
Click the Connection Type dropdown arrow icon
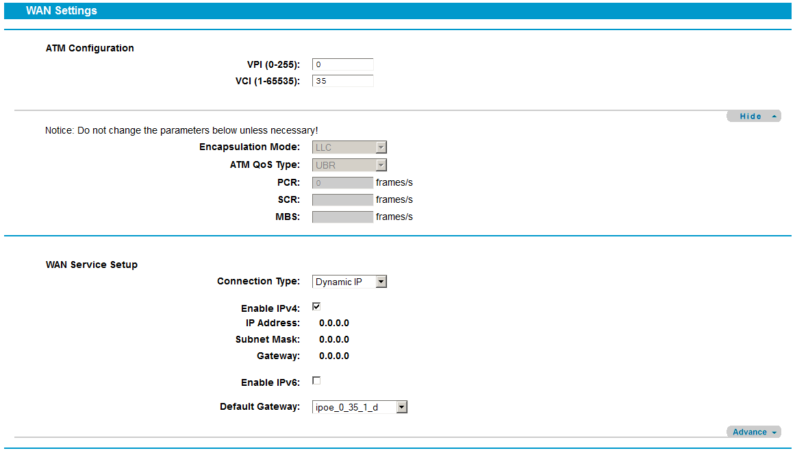click(381, 281)
